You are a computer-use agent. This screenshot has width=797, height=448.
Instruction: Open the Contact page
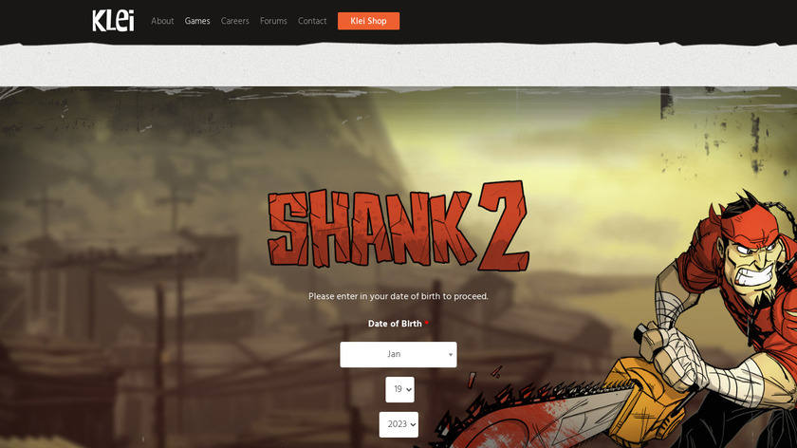click(312, 21)
